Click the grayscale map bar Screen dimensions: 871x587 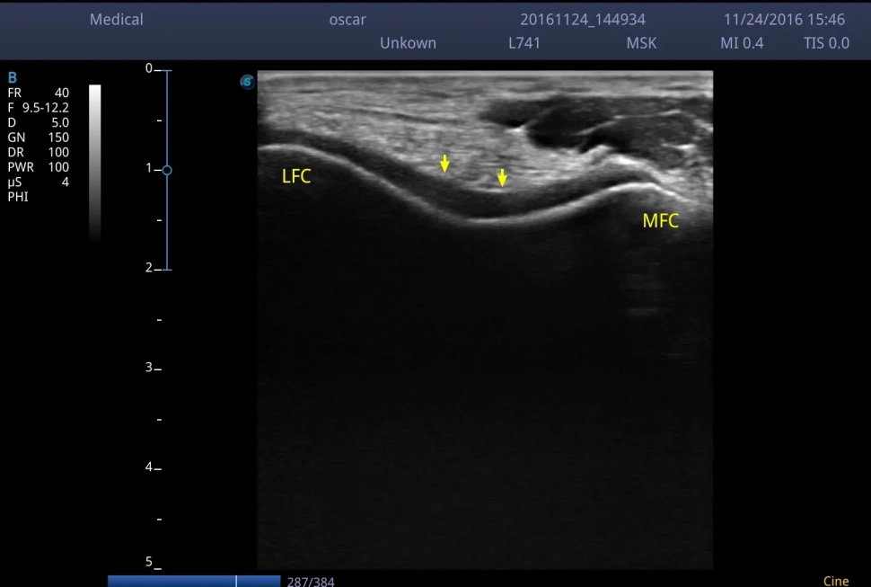tap(95, 163)
